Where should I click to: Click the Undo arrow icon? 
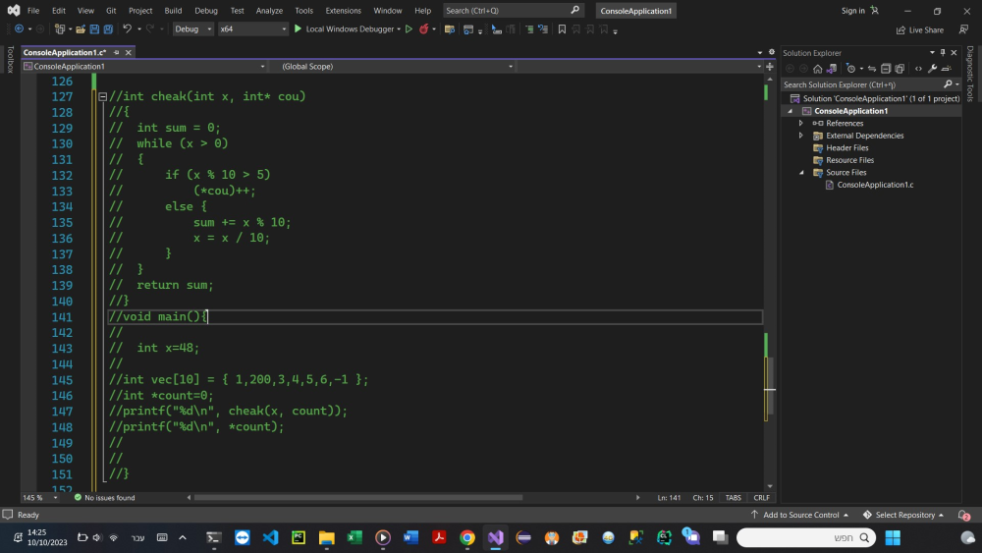point(127,28)
